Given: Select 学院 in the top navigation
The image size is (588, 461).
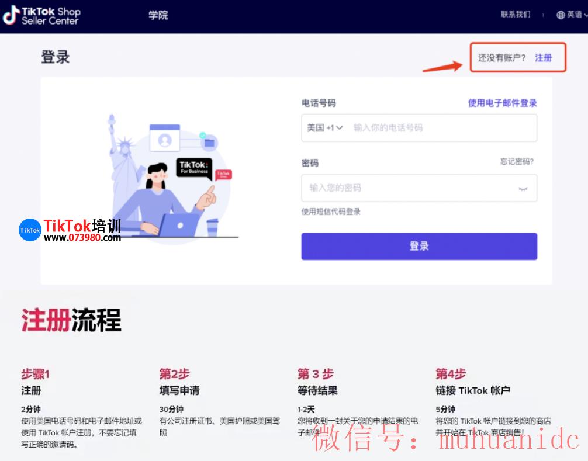Looking at the screenshot, I should click(x=158, y=15).
